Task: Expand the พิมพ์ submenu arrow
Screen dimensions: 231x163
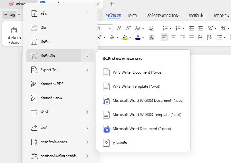Action: point(87,112)
